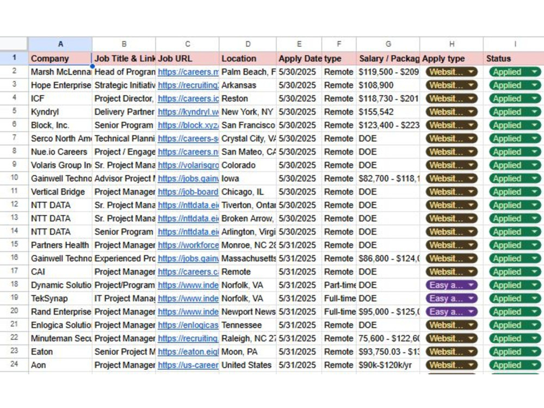Select the Apply Date header cell
This screenshot has width=544, height=408.
(x=299, y=58)
